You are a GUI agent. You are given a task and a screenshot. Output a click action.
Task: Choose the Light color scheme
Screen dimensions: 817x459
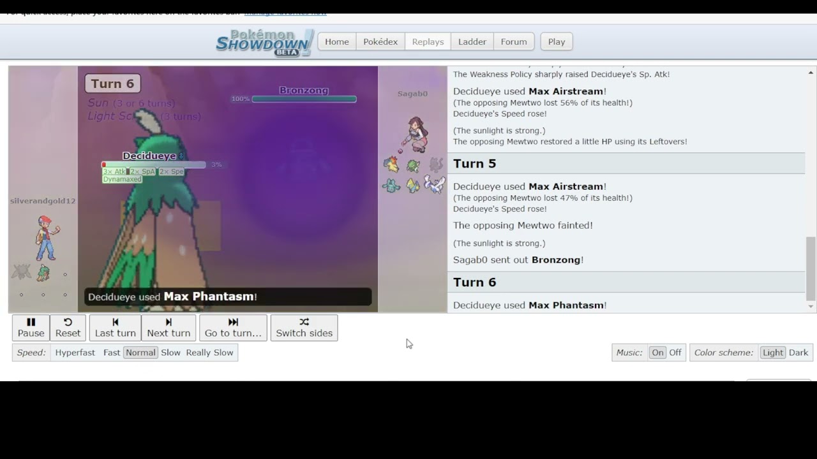tap(772, 353)
